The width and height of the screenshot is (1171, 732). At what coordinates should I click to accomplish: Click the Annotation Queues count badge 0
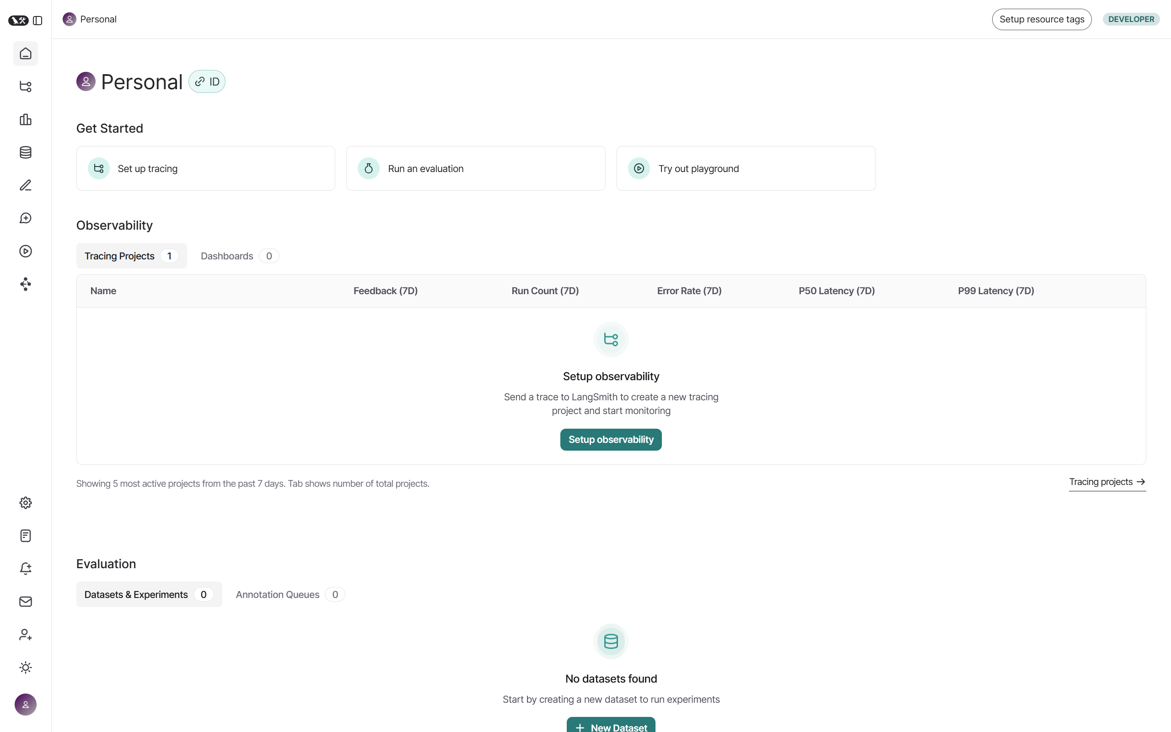[x=335, y=594]
